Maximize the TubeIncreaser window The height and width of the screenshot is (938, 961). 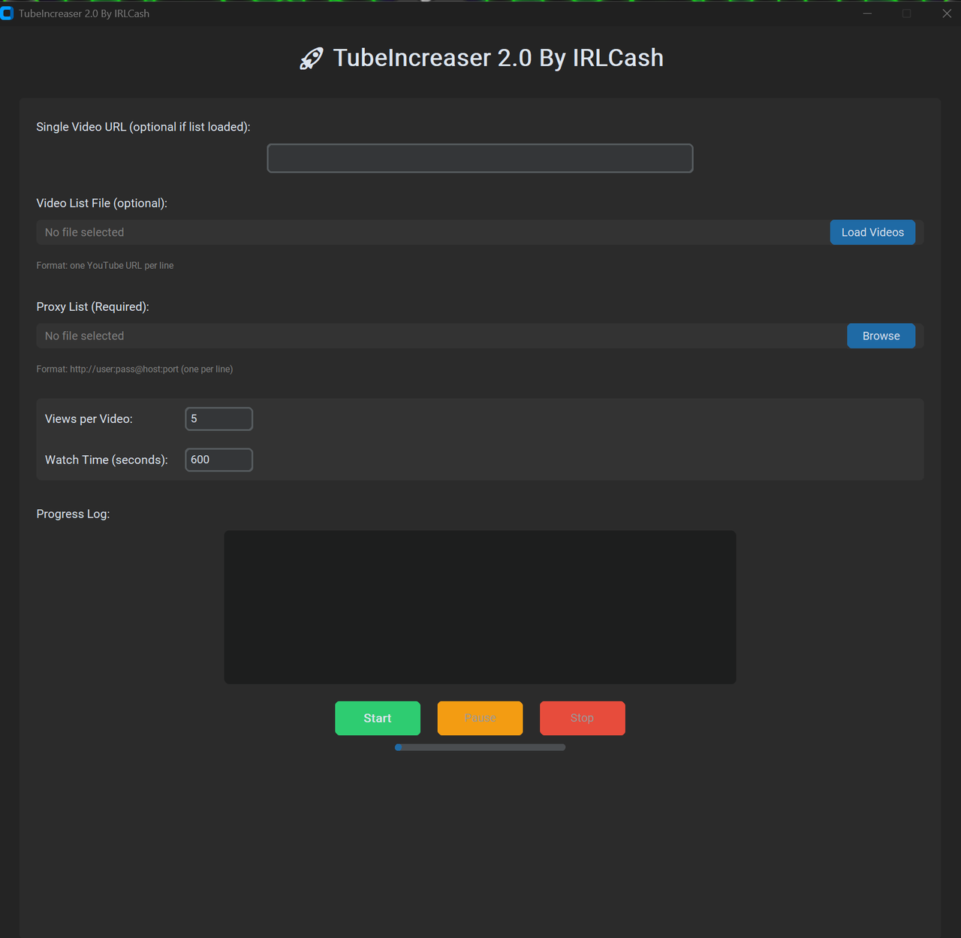click(x=907, y=14)
